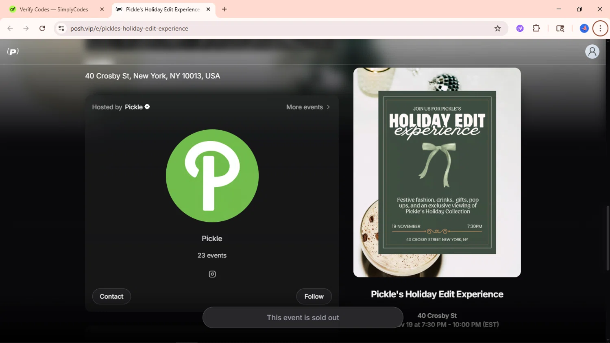Reload the current page
Viewport: 610px width, 343px height.
[x=42, y=28]
